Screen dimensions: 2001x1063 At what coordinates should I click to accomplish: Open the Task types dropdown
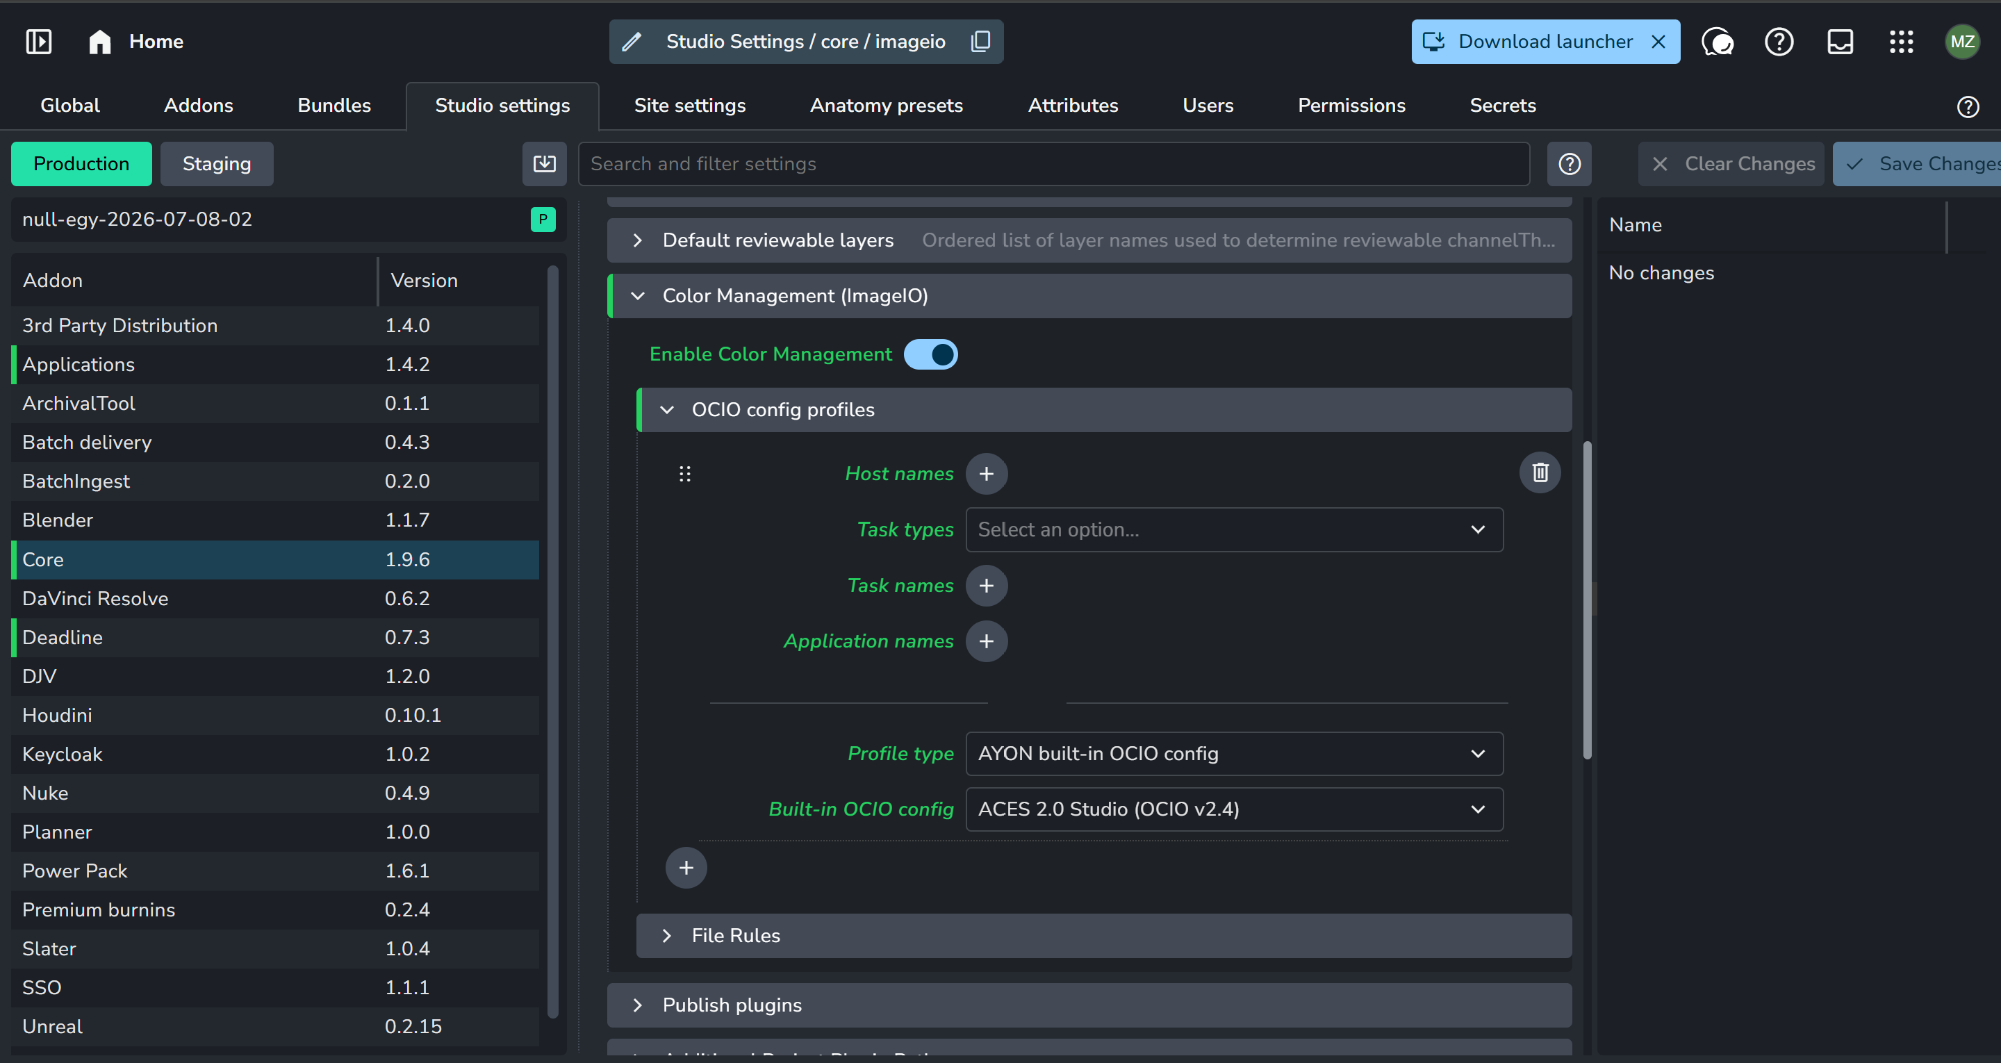(x=1235, y=530)
